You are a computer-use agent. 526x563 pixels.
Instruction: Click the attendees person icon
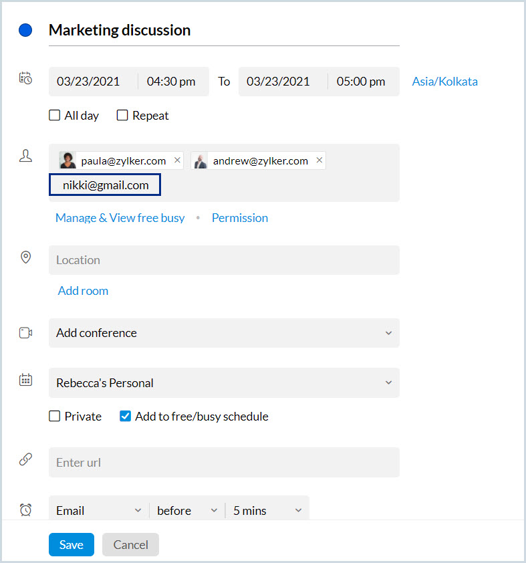coord(25,156)
